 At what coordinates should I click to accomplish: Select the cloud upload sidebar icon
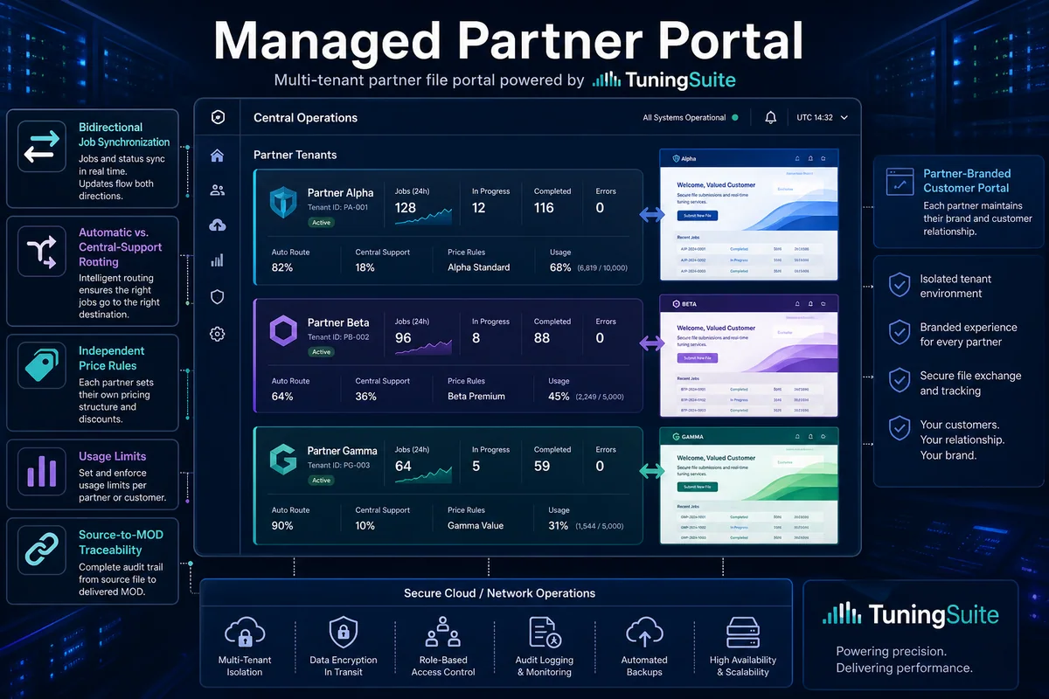[x=218, y=225]
